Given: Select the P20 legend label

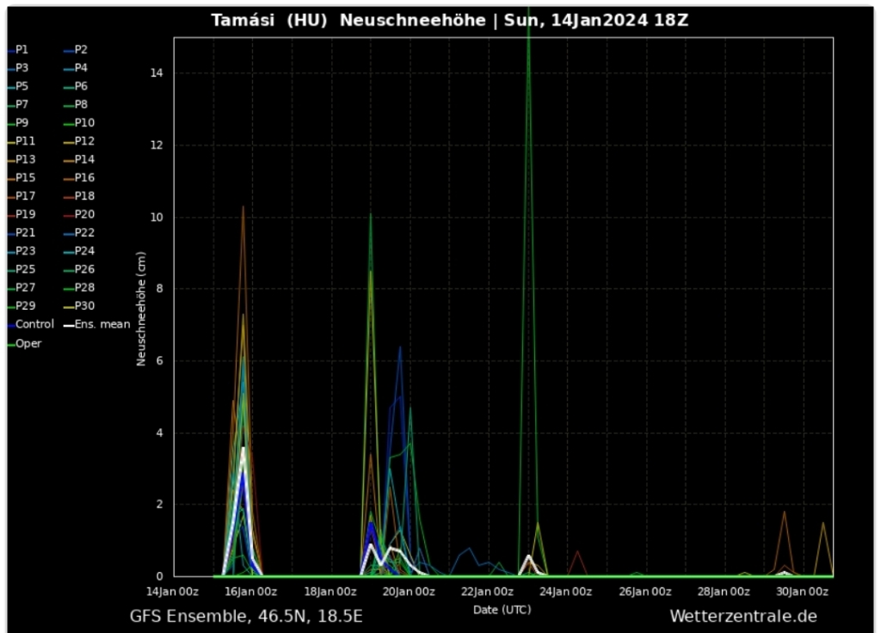Looking at the screenshot, I should [x=84, y=214].
